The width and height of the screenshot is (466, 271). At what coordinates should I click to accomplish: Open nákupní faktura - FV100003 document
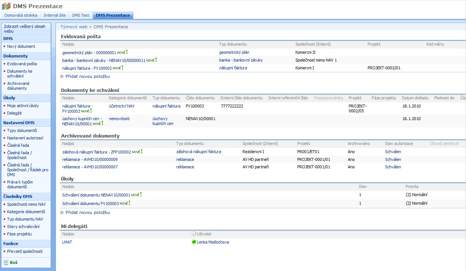coord(77,109)
